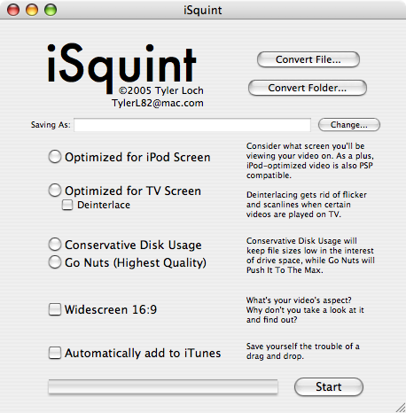Select Optimized for iPod Screen option
This screenshot has height=413, width=406.
coord(55,157)
